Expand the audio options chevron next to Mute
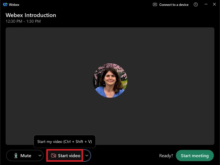220x165 pixels. pyautogui.click(x=40, y=156)
